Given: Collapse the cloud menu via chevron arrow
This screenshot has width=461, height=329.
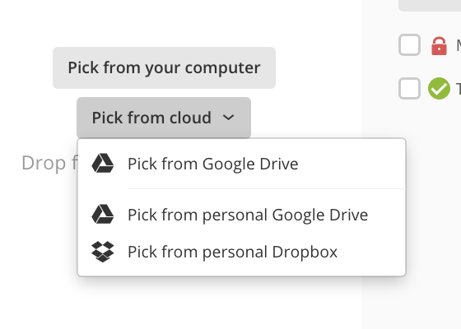Looking at the screenshot, I should click(x=229, y=118).
